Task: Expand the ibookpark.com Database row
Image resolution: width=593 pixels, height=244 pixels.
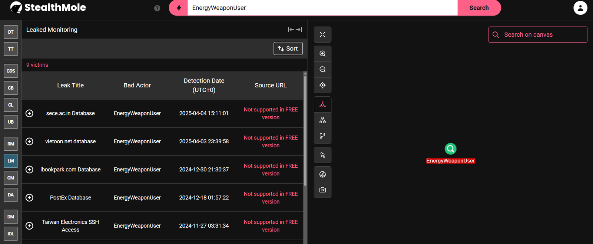Action: coord(29,170)
